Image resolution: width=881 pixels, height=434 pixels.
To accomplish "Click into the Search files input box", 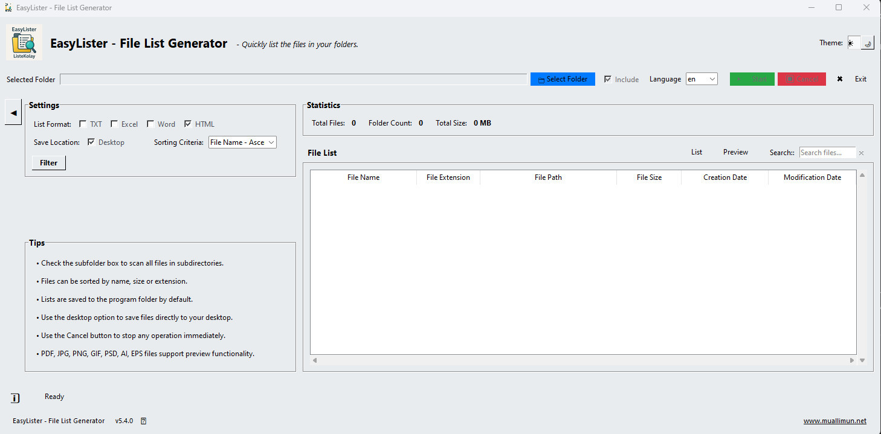I will point(827,153).
